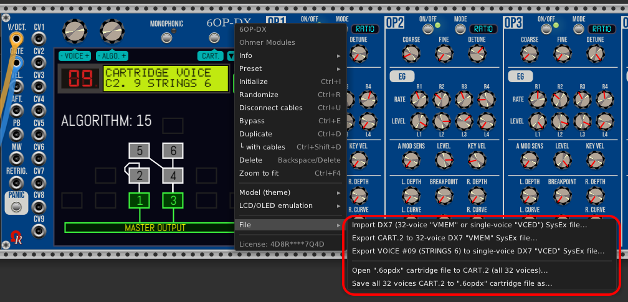Click the cartridge voice LCD display

[x=166, y=78]
